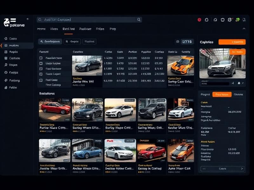Tick the second row checkbox in the table
Screen dimensions: 254x190
tap(41, 63)
